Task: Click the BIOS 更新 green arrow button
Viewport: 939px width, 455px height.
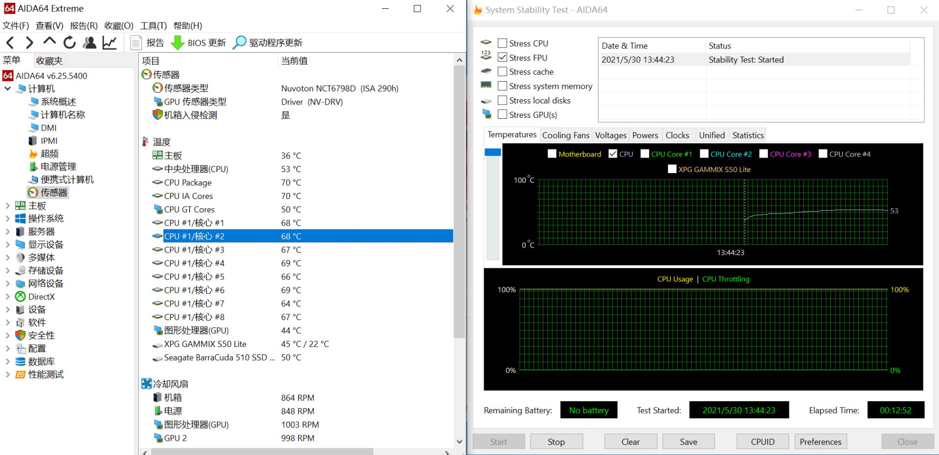Action: (198, 43)
